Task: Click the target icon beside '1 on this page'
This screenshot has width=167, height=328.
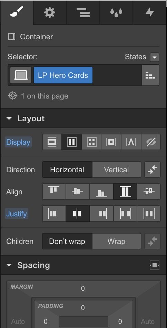Action: coord(12,96)
